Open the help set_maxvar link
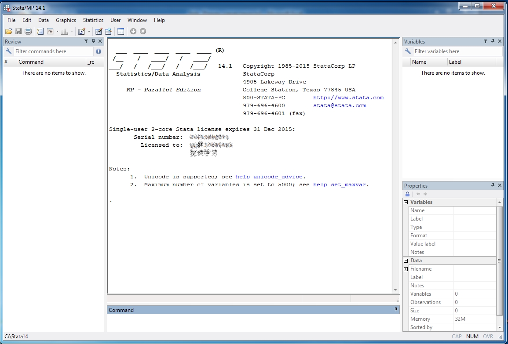508x344 pixels. tap(339, 185)
